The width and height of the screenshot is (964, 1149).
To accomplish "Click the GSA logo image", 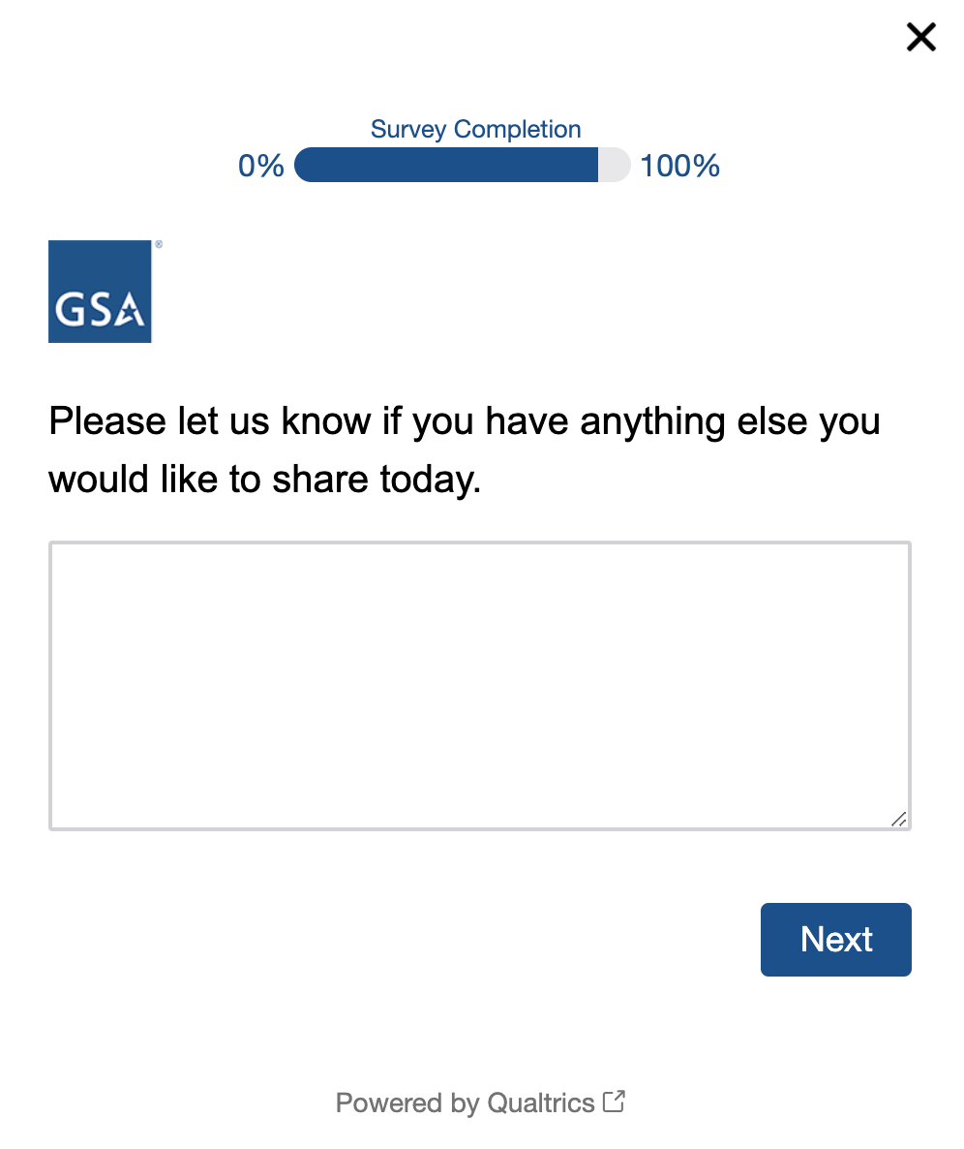I will pyautogui.click(x=100, y=292).
